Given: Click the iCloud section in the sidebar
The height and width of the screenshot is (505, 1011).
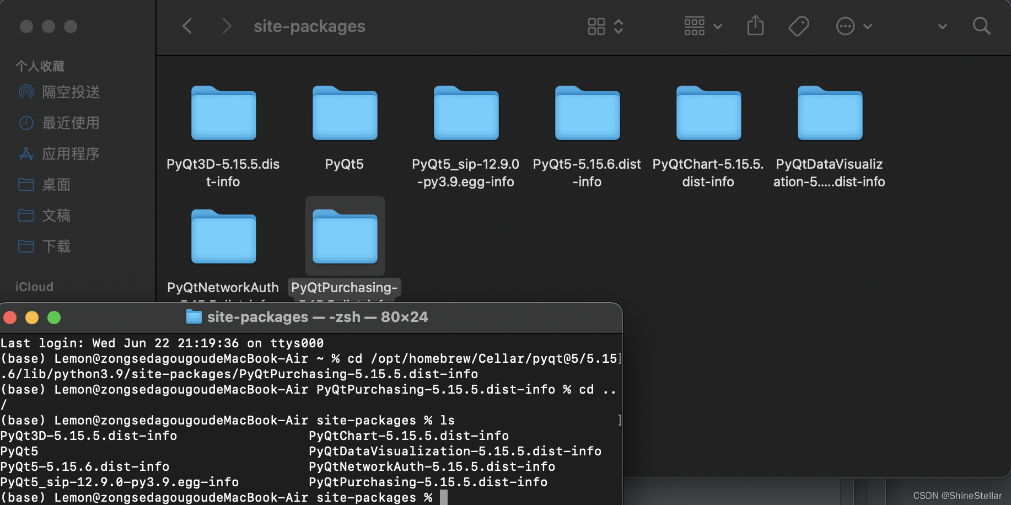Looking at the screenshot, I should pyautogui.click(x=34, y=287).
